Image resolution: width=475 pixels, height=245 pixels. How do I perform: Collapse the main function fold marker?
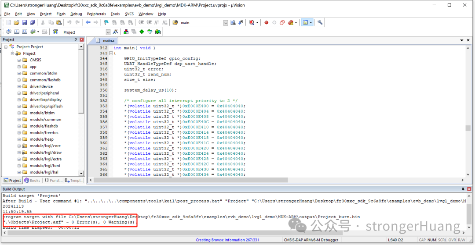(x=110, y=53)
